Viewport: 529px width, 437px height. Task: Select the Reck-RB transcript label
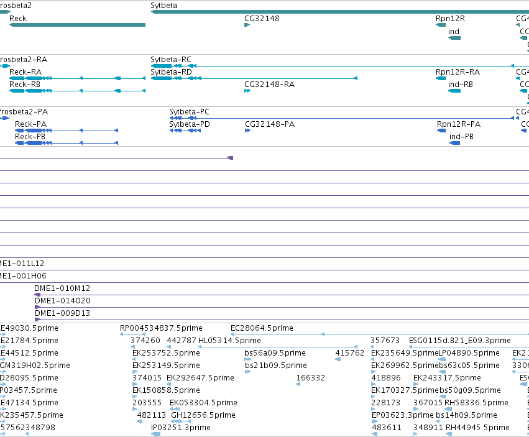25,85
